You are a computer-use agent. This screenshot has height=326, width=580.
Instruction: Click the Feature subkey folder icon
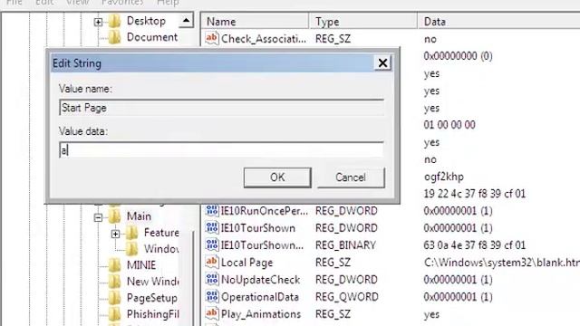click(x=131, y=233)
